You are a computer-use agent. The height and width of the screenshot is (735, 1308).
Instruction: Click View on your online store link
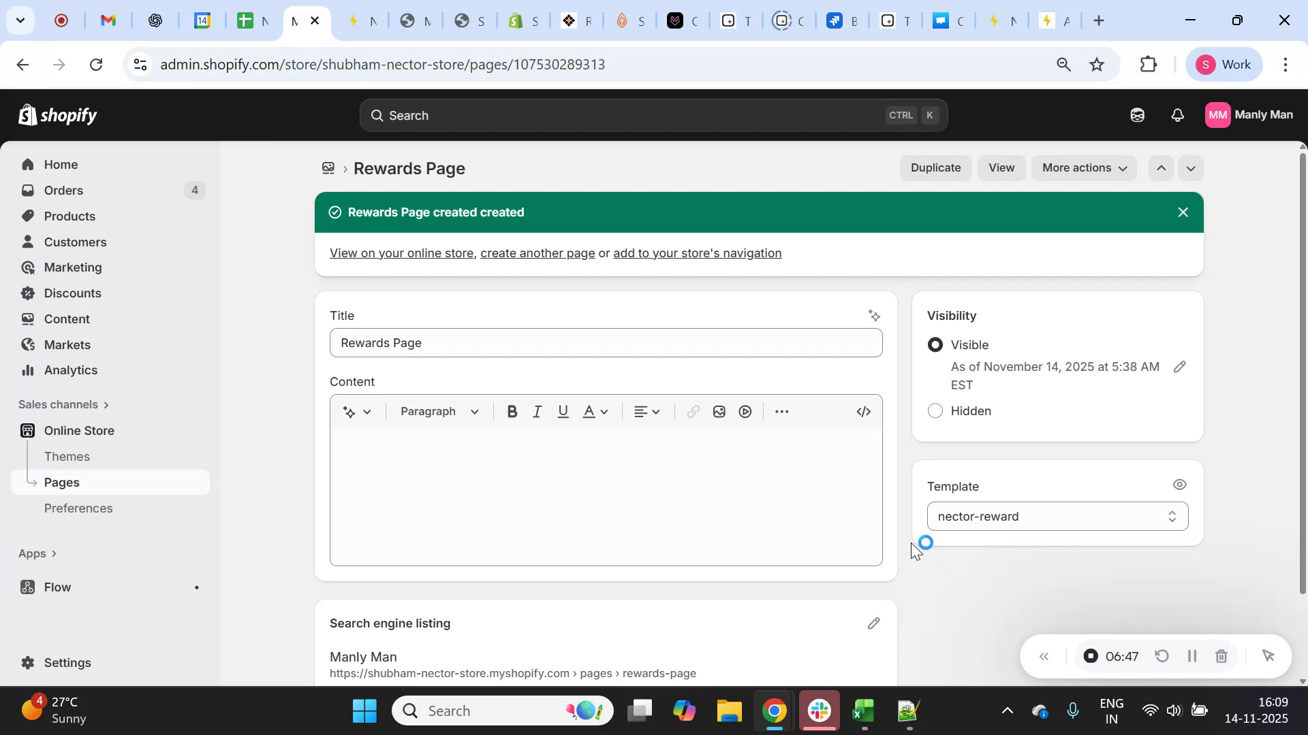coord(401,252)
